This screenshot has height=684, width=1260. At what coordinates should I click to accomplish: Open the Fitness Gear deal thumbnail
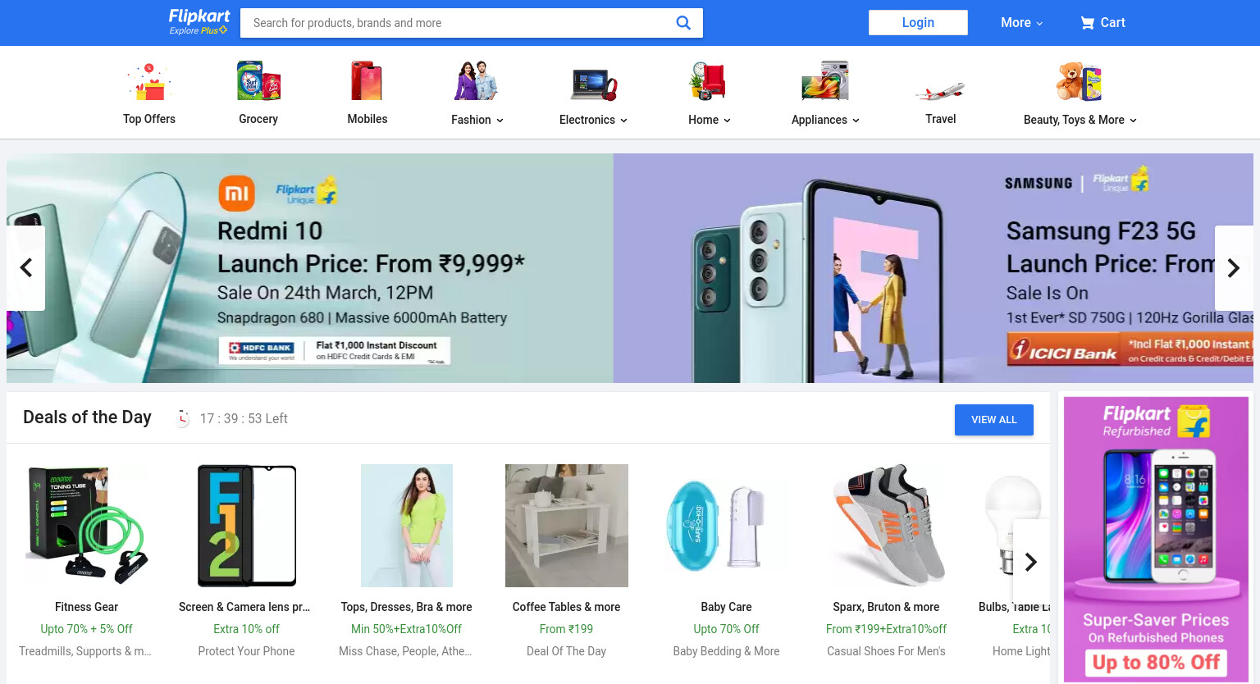point(87,526)
